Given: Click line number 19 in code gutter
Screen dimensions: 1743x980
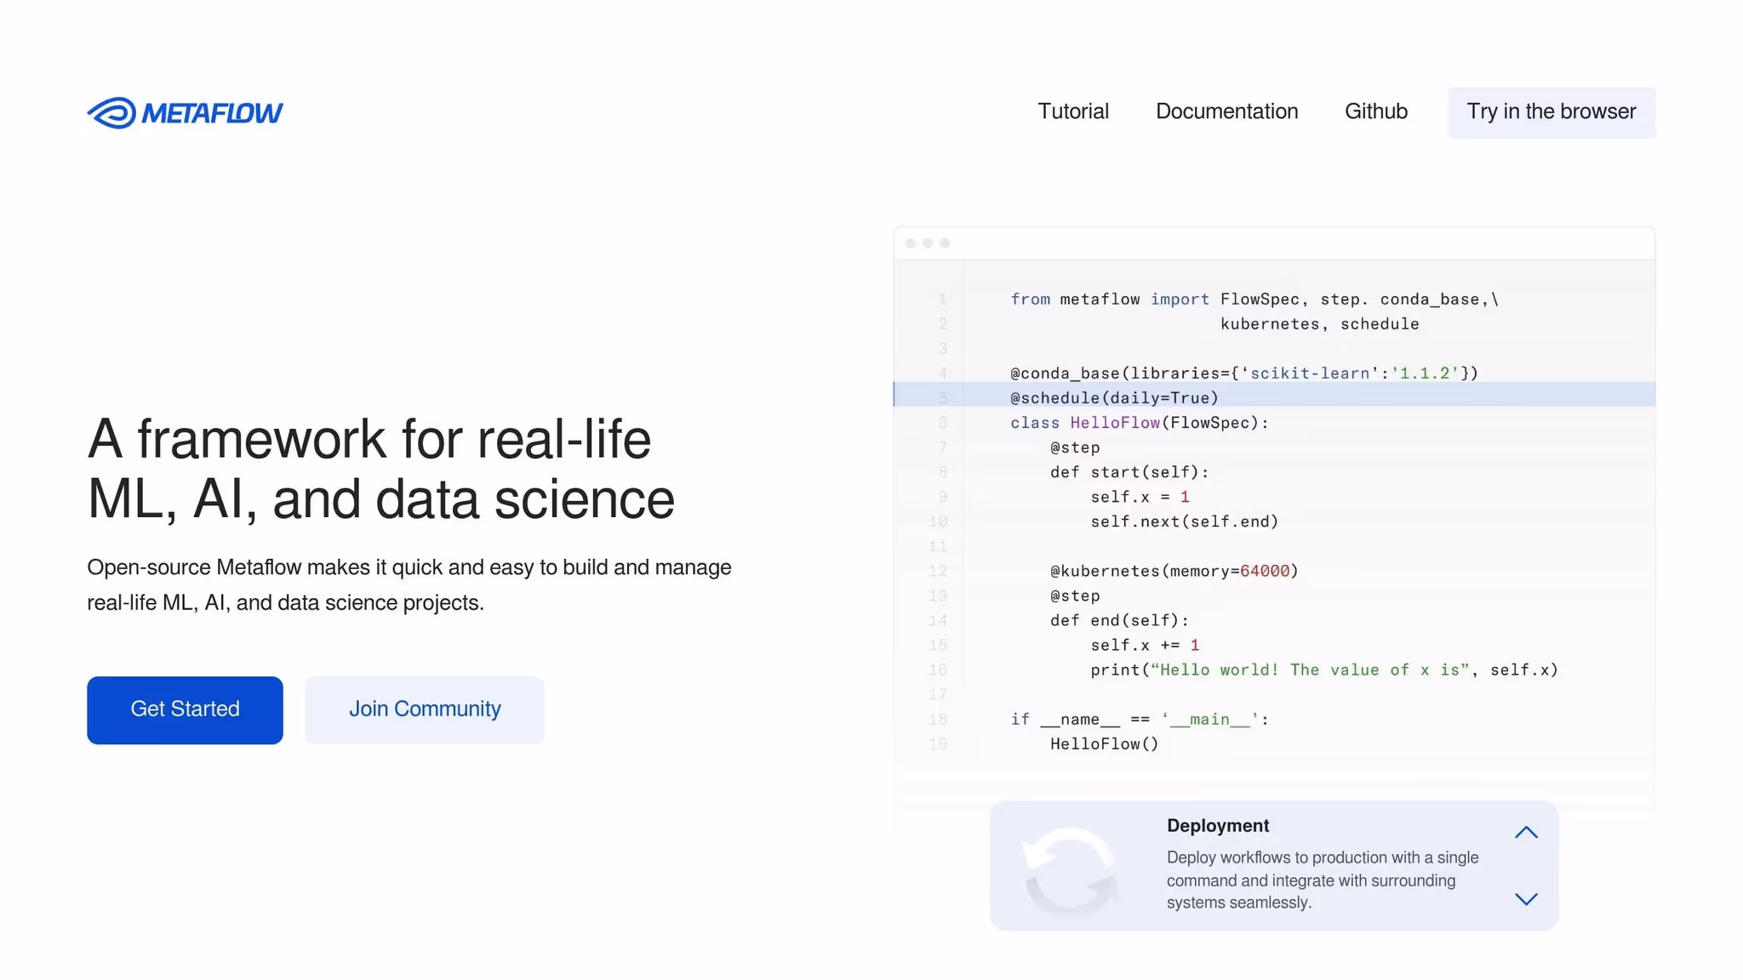Looking at the screenshot, I should point(937,744).
